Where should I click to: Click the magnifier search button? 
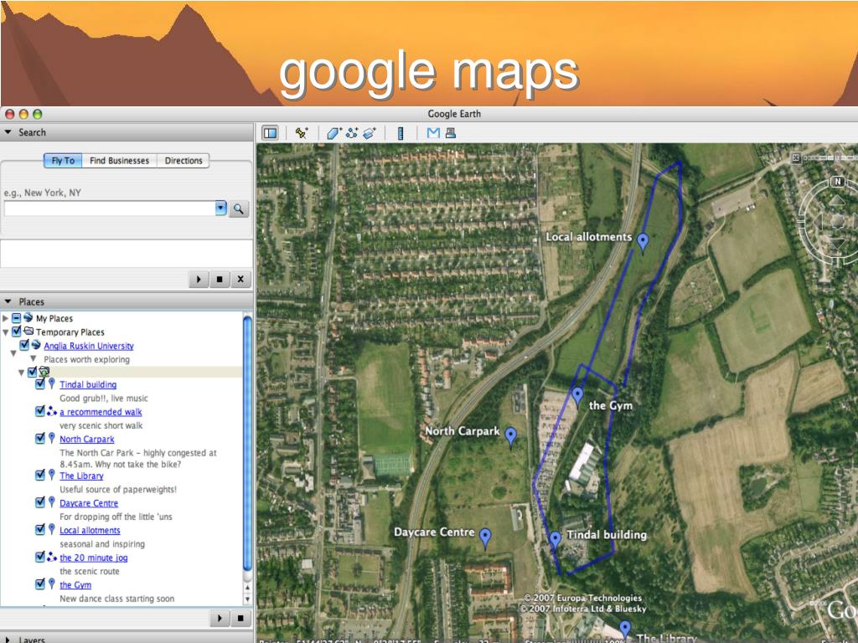(x=239, y=208)
